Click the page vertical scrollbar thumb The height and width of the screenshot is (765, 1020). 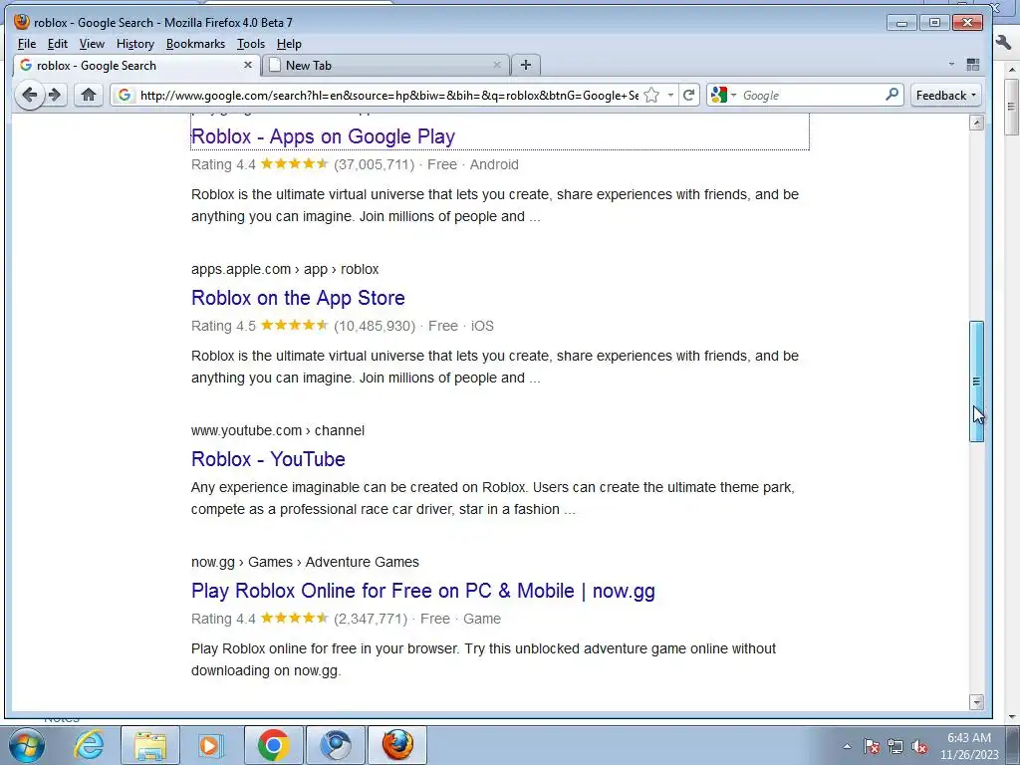pos(976,382)
